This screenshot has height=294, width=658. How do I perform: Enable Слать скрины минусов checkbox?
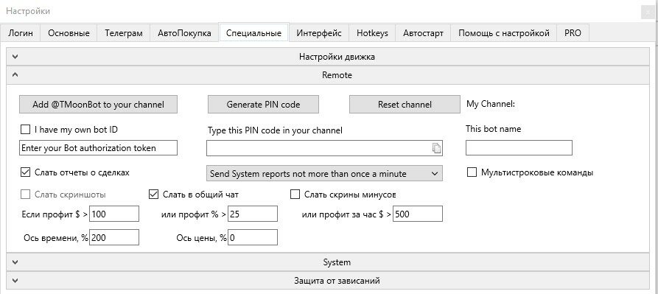tap(295, 195)
